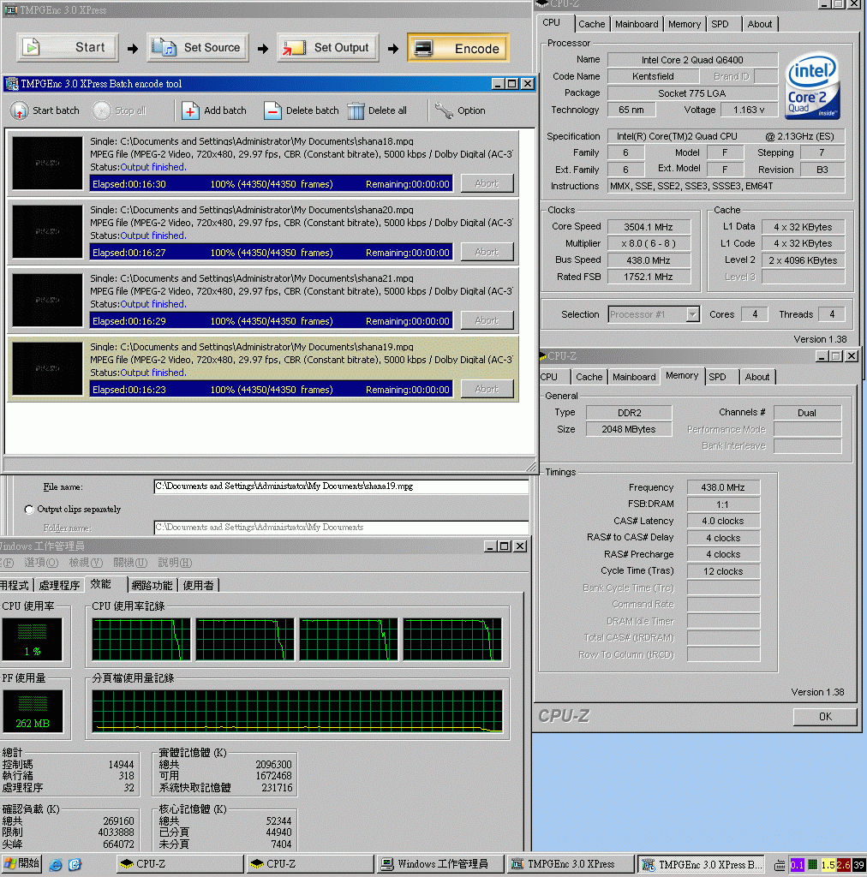This screenshot has width=867, height=877.
Task: Click the Start step button in TMPGEnc
Action: [68, 48]
